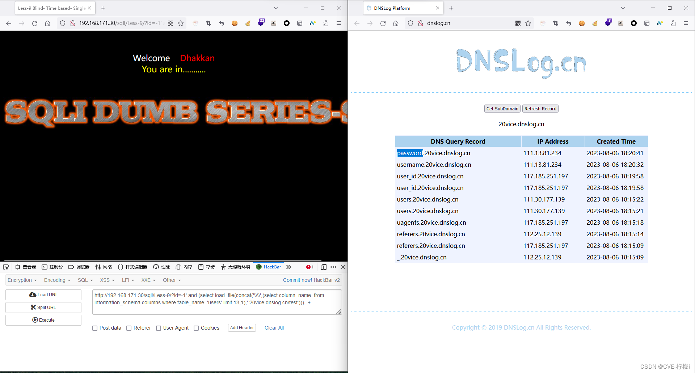Open the 控制台 console tab

52,267
